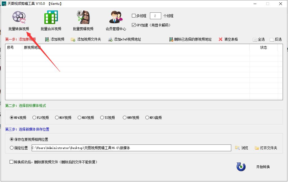Click the 添加视频文件夹 folder icon
The image size is (288, 182).
[x=73, y=40]
